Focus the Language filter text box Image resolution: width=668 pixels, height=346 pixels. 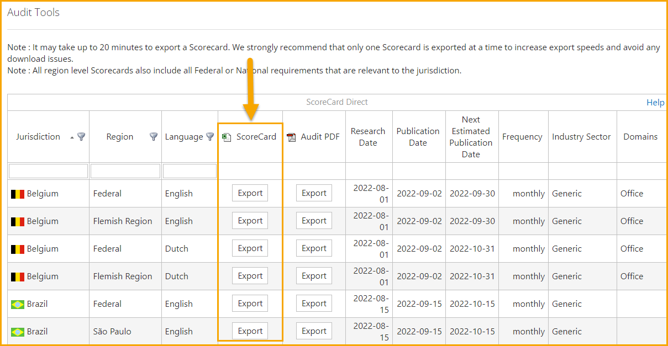[x=190, y=171]
